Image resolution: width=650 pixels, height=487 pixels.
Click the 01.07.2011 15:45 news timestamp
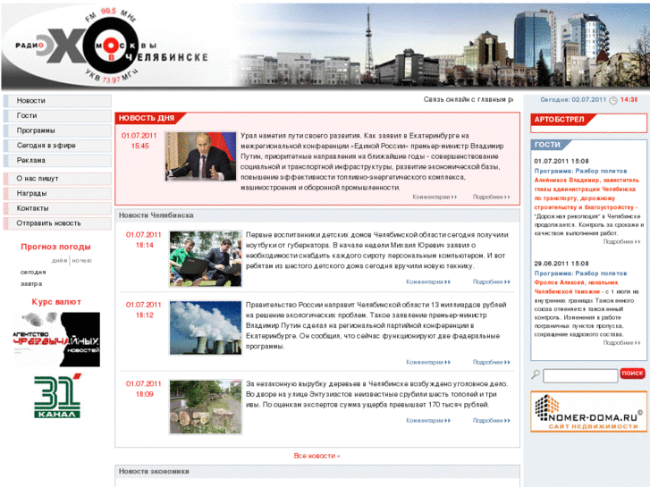click(x=139, y=141)
